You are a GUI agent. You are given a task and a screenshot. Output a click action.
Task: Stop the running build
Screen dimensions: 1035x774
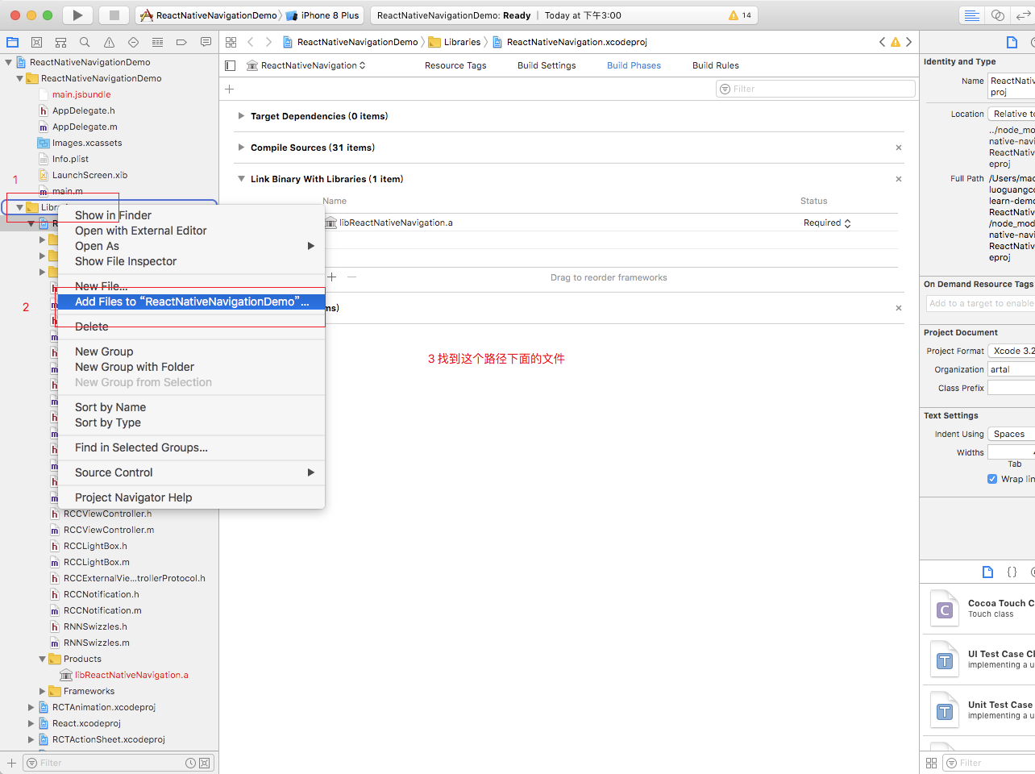[114, 15]
